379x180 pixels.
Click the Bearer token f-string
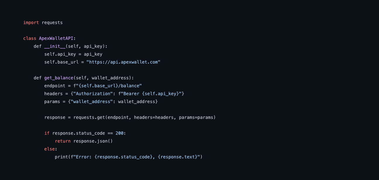(x=150, y=94)
